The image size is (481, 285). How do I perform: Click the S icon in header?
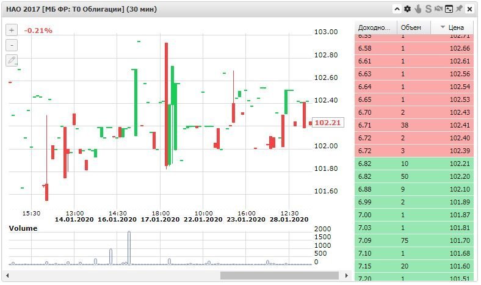(x=429, y=9)
